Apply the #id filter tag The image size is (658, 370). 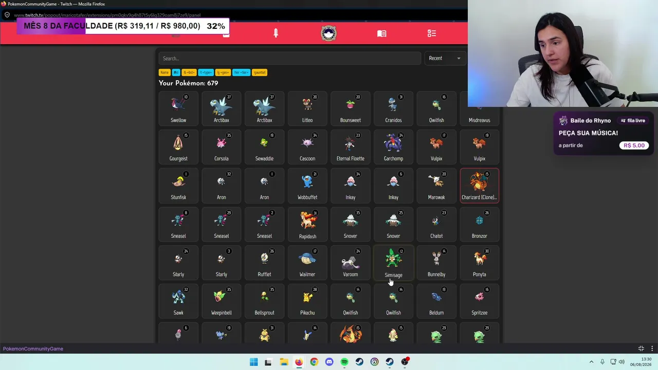(x=176, y=72)
